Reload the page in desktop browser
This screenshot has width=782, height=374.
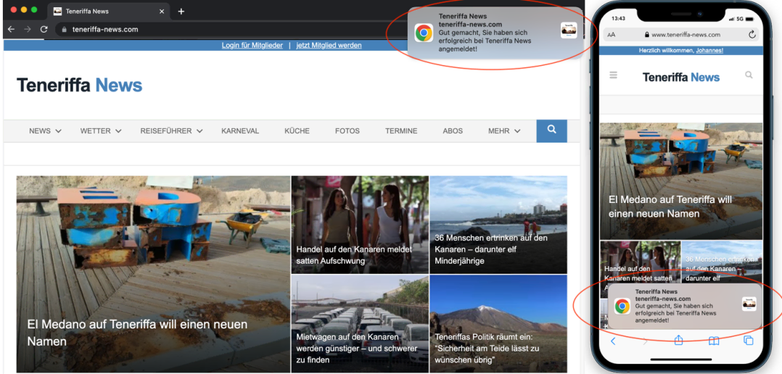(44, 30)
